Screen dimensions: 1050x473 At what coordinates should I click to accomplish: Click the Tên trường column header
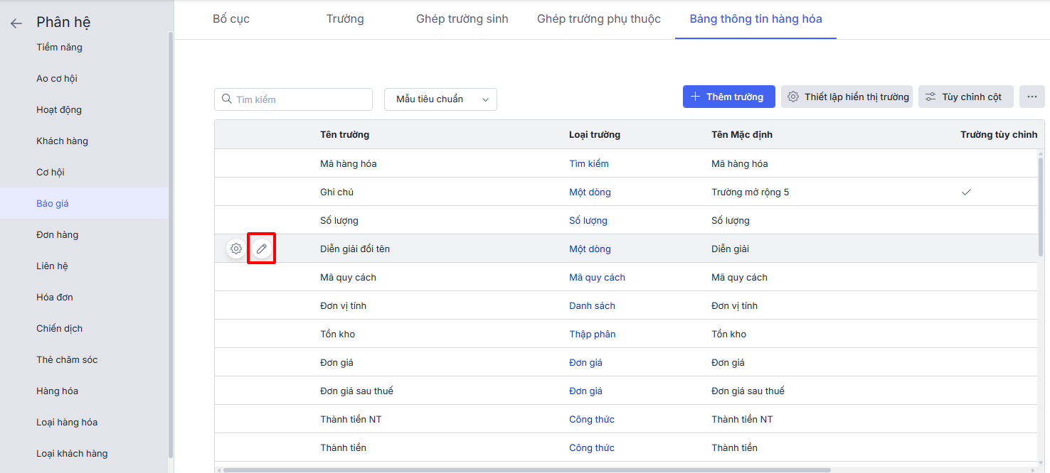tap(344, 135)
